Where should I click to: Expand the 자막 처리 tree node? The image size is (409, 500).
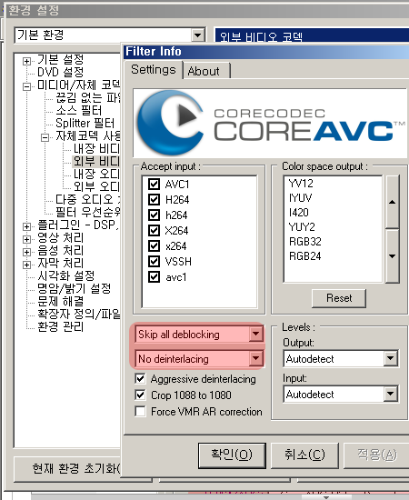(26, 265)
